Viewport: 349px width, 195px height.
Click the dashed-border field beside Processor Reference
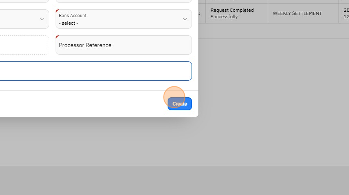[x=24, y=45]
